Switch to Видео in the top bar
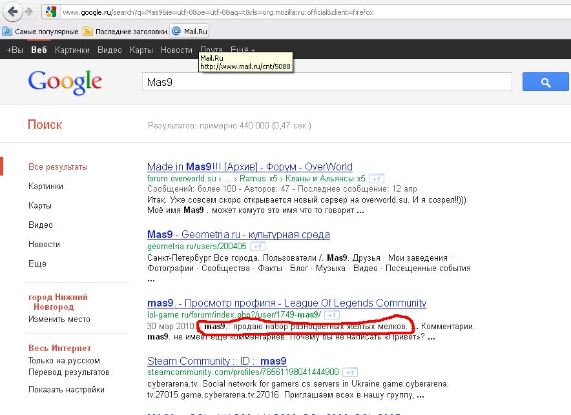The image size is (571, 415). (110, 50)
